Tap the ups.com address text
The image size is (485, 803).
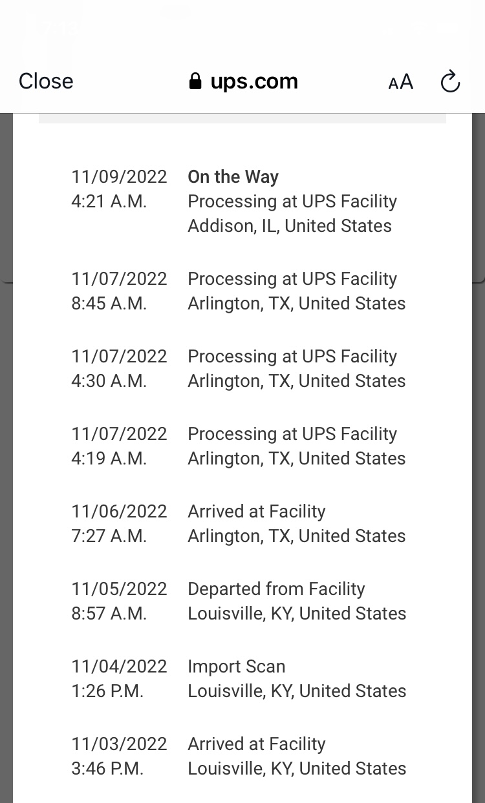click(x=254, y=81)
